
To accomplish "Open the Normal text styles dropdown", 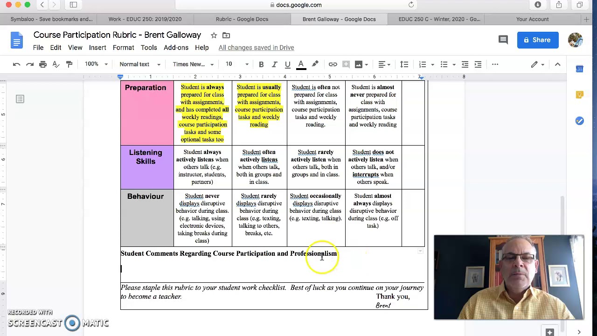I will [x=140, y=64].
